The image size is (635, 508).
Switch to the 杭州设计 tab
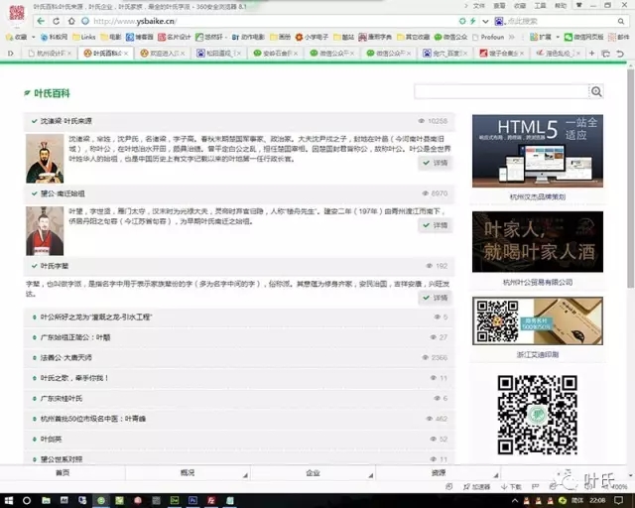click(x=48, y=53)
